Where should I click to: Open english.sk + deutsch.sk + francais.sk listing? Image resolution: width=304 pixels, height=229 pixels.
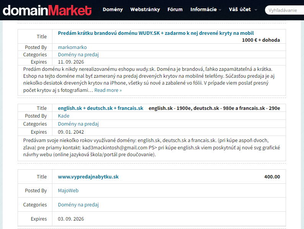[x=101, y=108]
